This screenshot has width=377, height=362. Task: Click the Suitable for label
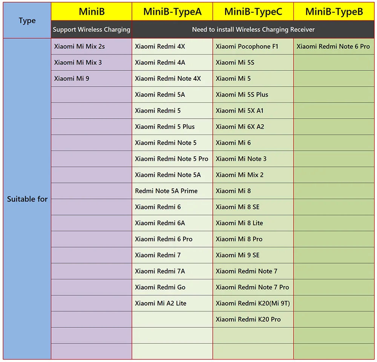[27, 199]
